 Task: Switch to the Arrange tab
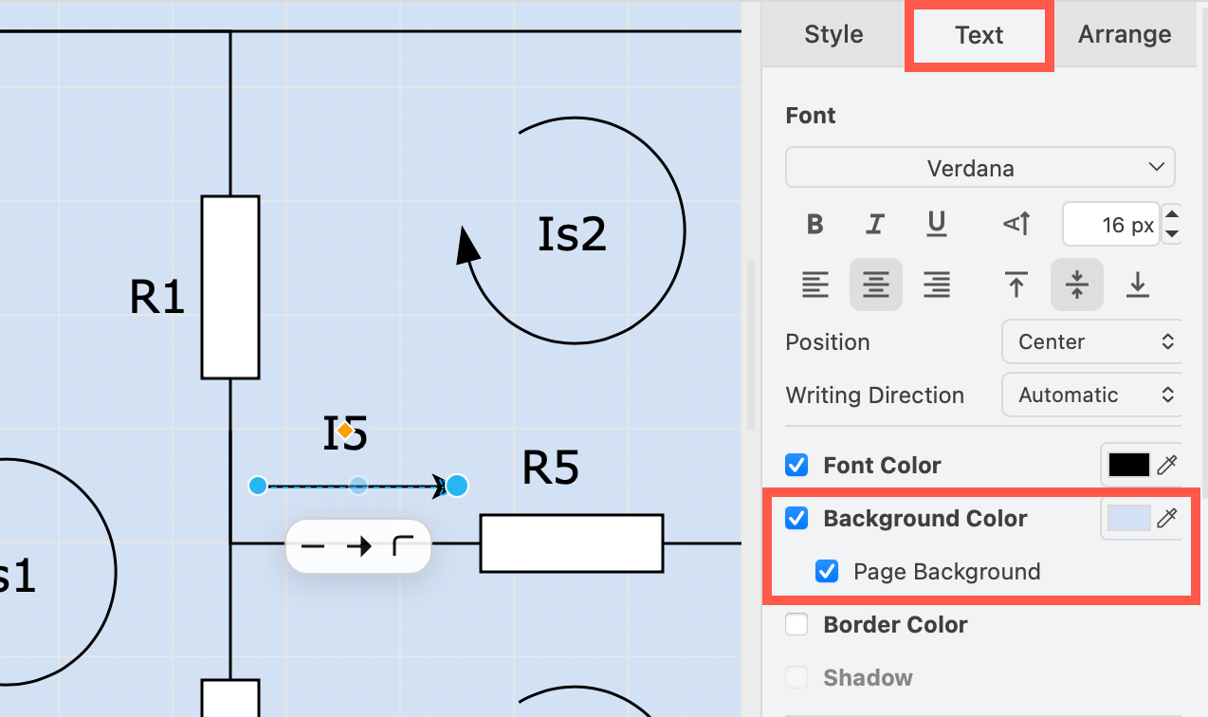point(1125,34)
